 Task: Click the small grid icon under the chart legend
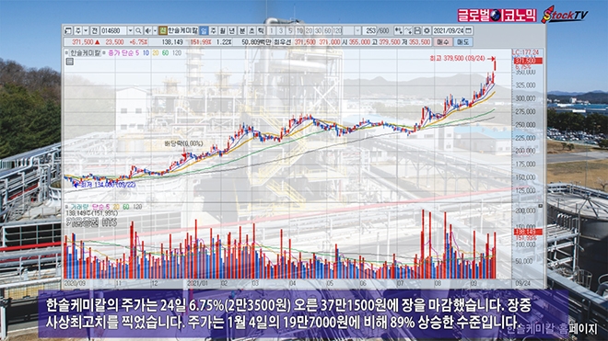(x=69, y=62)
